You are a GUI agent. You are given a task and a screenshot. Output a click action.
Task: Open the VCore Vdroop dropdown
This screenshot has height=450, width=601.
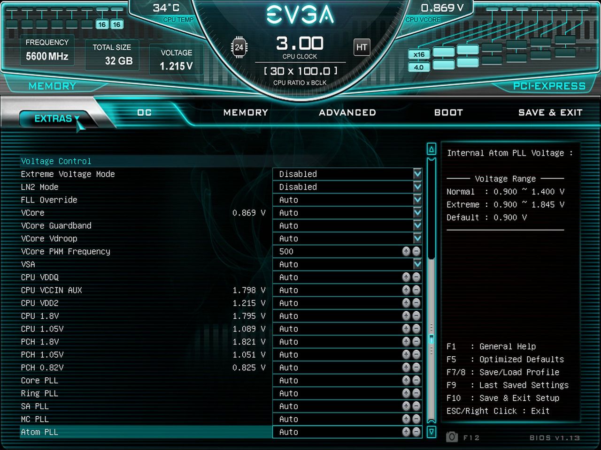(x=417, y=238)
